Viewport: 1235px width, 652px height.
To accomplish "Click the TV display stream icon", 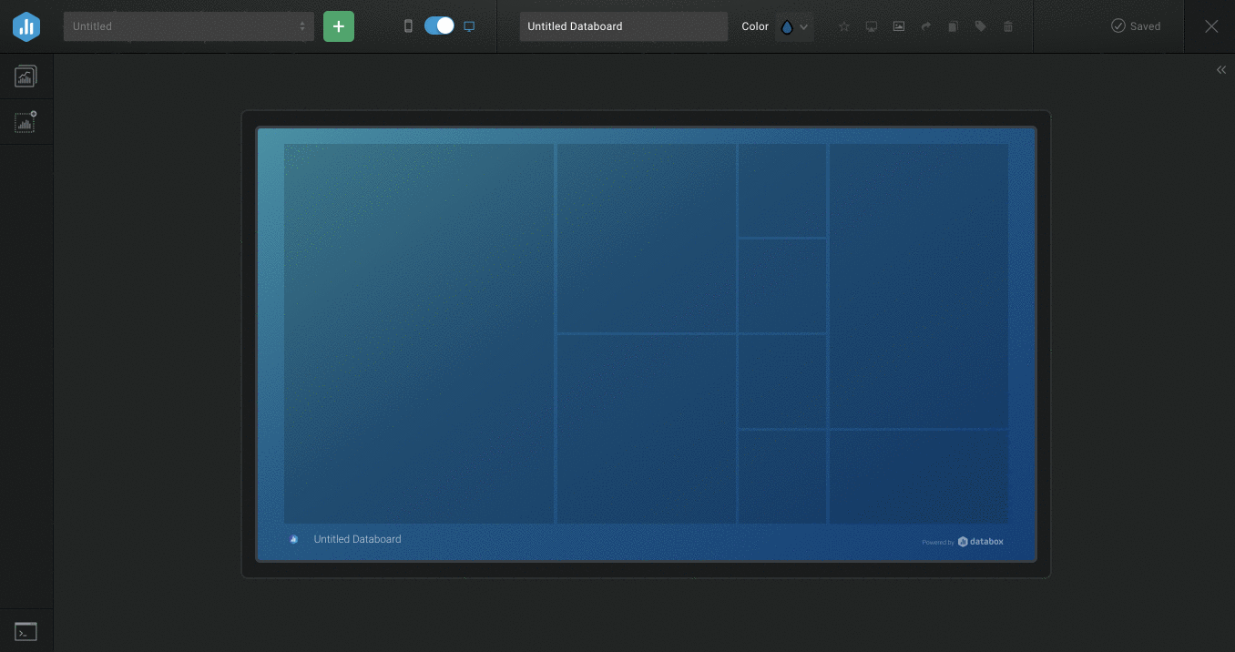I will tap(872, 26).
